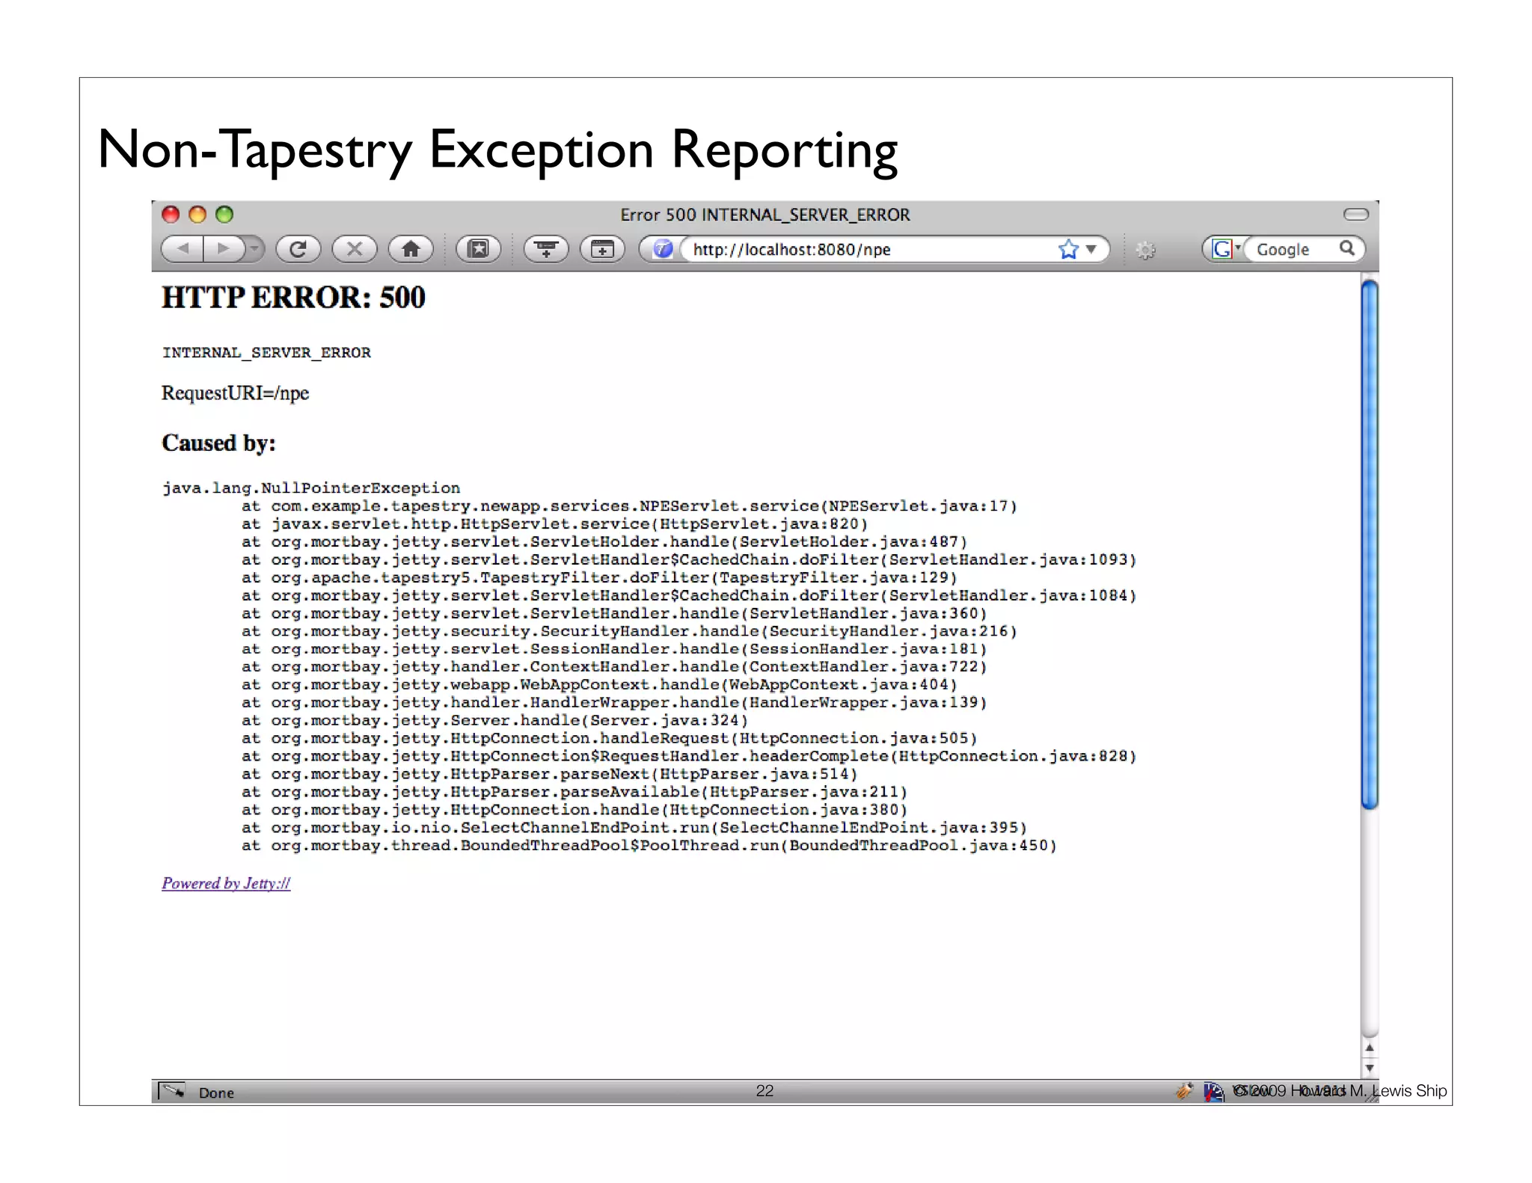Image resolution: width=1532 pixels, height=1183 pixels.
Task: Go back with the back arrow button
Action: [183, 249]
